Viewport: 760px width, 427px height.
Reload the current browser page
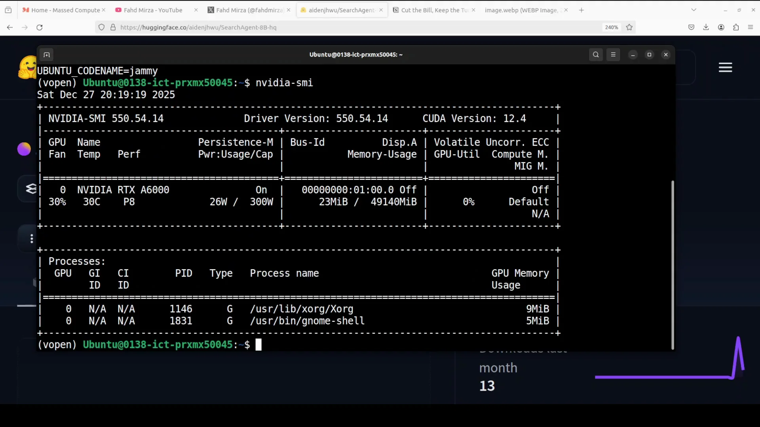39,27
